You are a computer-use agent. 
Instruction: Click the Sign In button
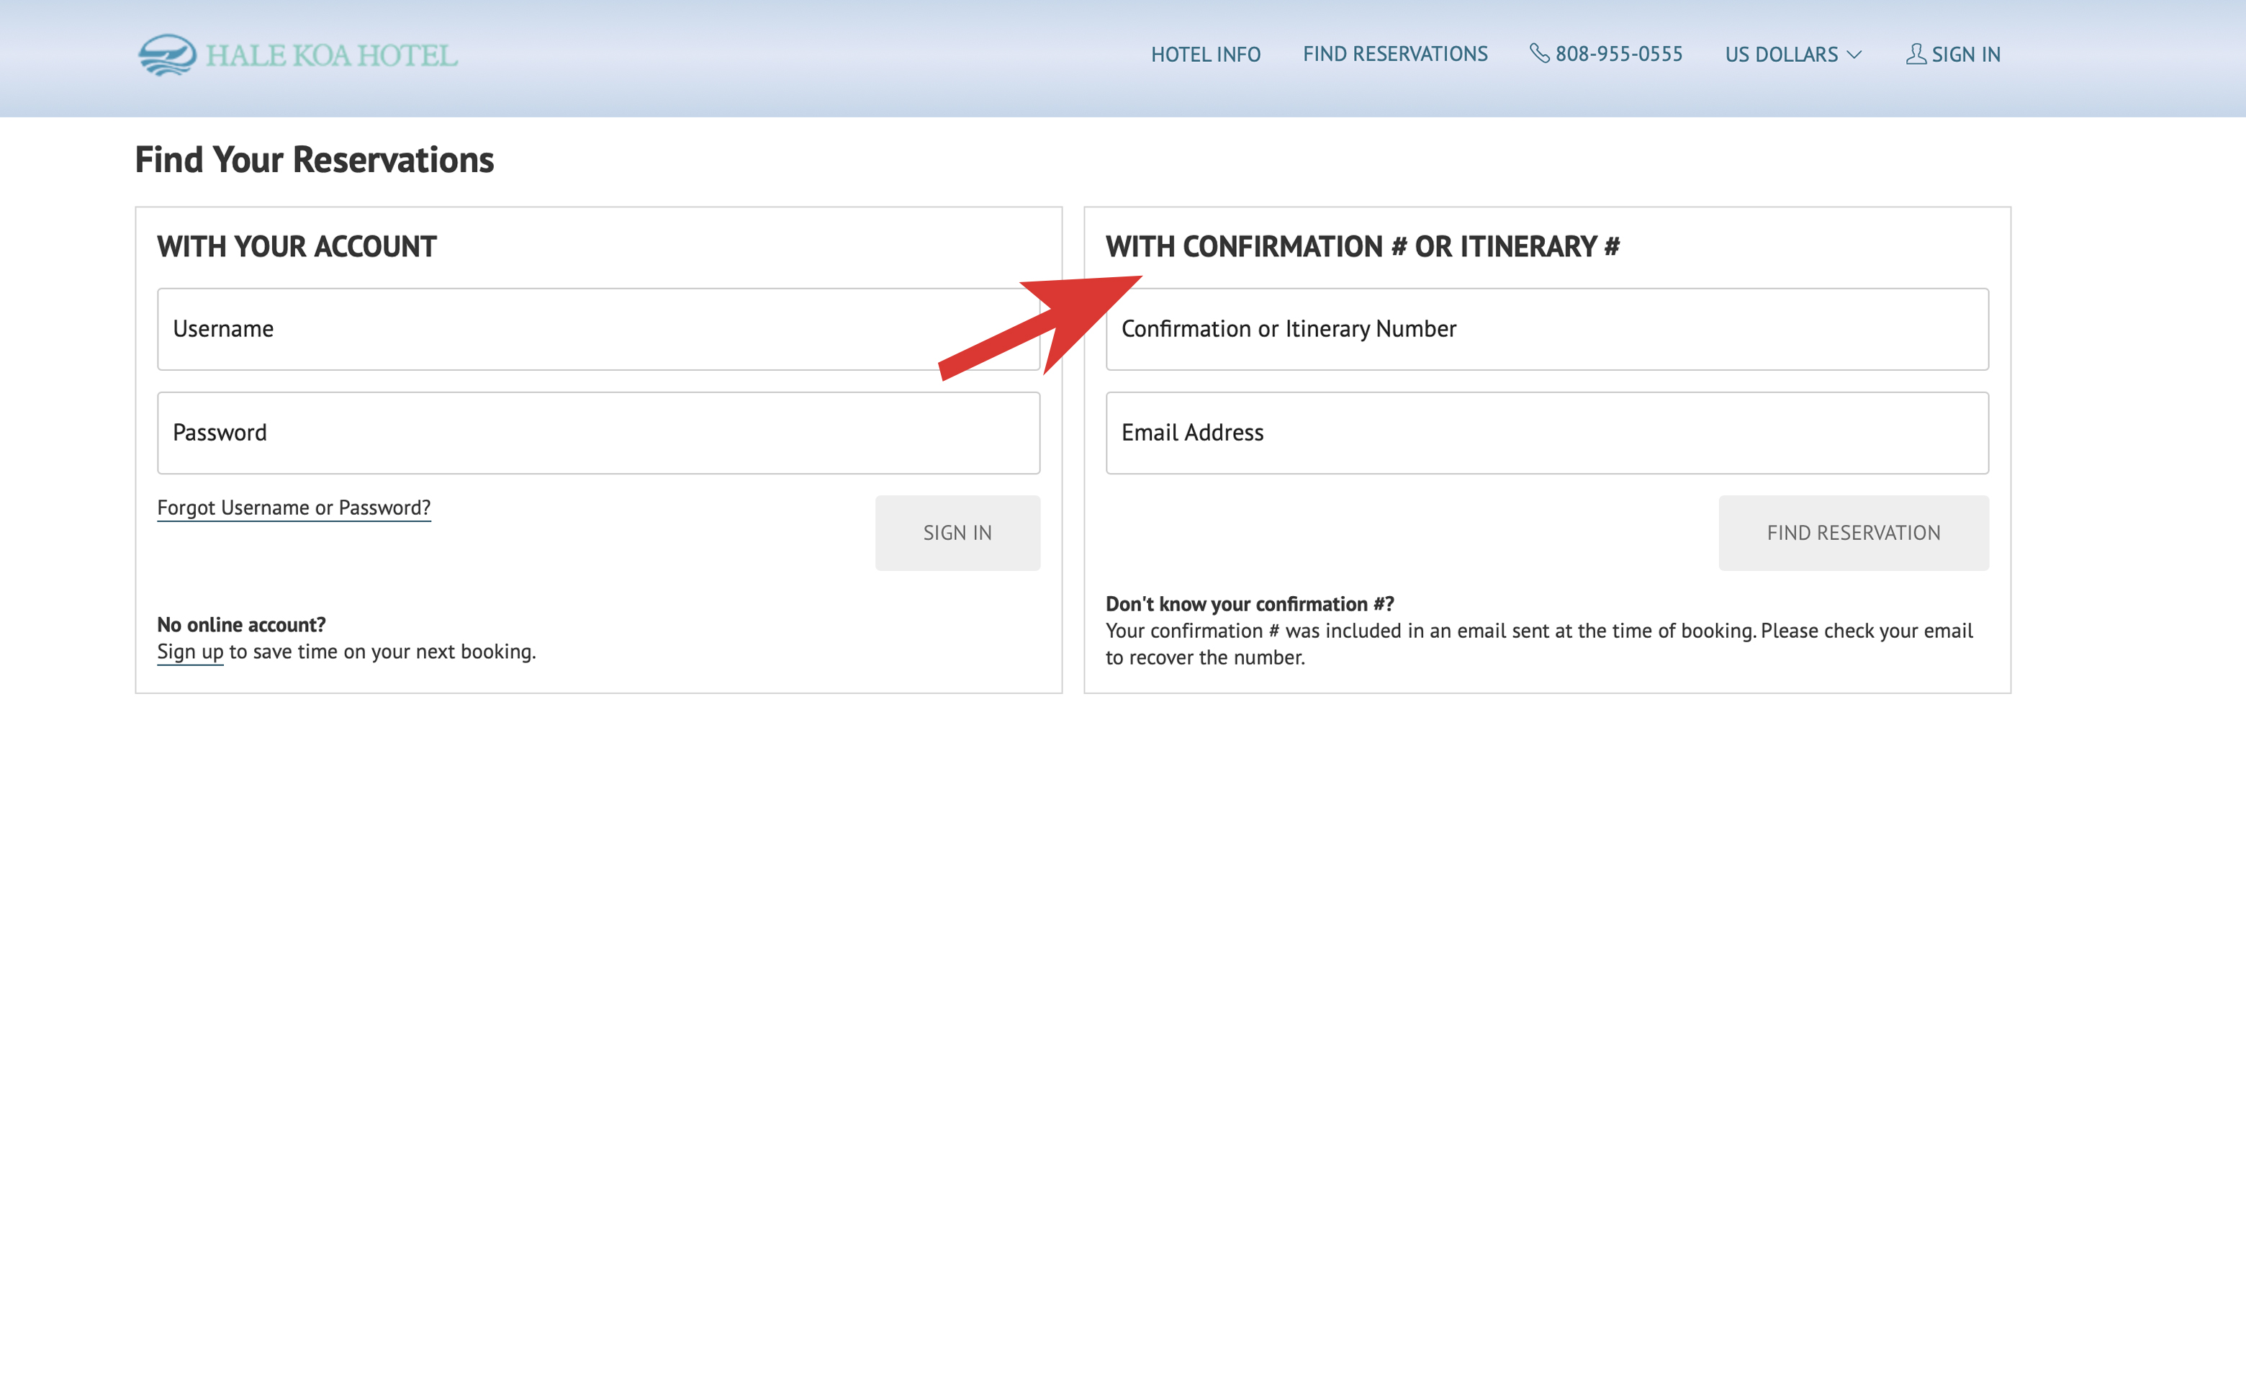click(957, 533)
